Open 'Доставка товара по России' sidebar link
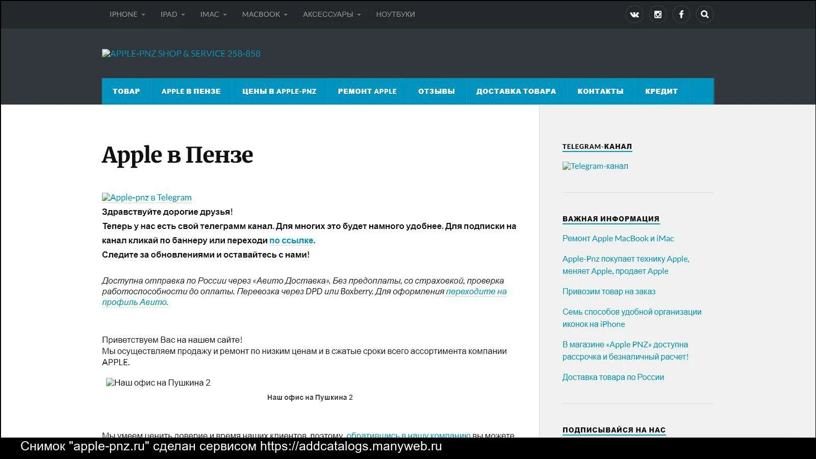Screen dimensions: 816x459 pyautogui.click(x=613, y=377)
